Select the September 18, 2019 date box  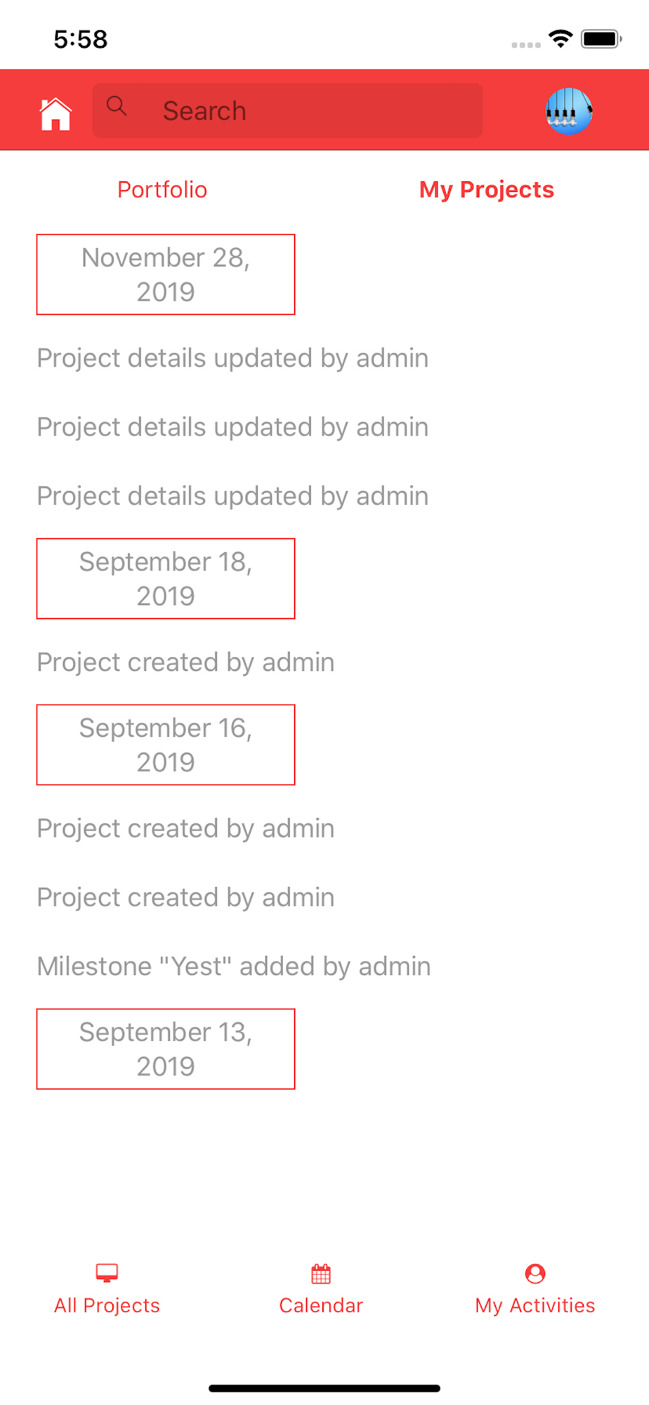pos(166,579)
